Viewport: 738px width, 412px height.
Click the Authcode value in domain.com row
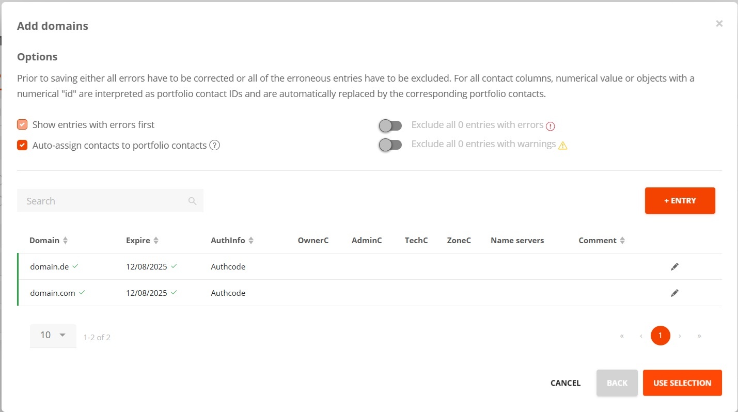point(228,293)
